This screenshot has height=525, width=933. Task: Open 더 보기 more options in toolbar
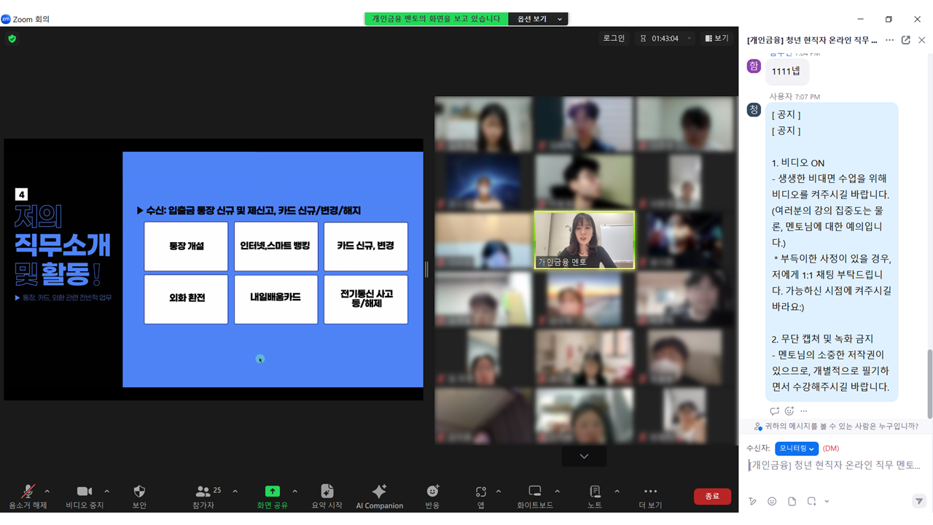[x=650, y=497]
